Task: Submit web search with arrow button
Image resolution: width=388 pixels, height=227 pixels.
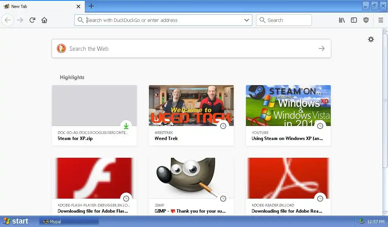Action: coord(321,48)
